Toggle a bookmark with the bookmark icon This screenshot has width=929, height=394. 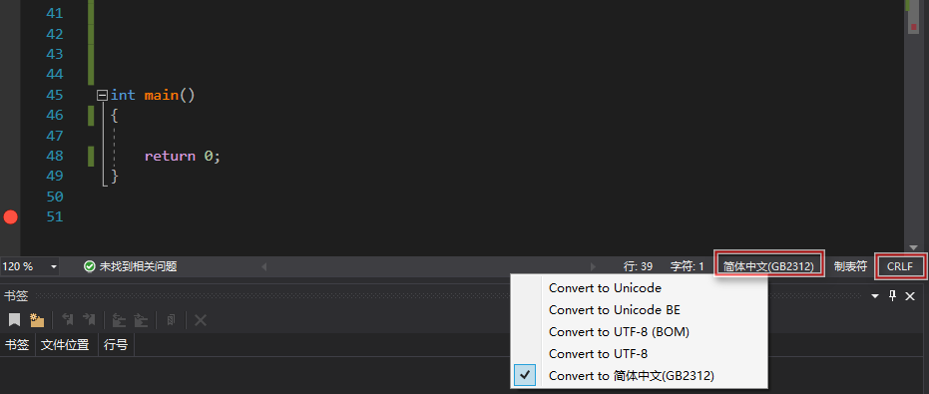click(14, 320)
